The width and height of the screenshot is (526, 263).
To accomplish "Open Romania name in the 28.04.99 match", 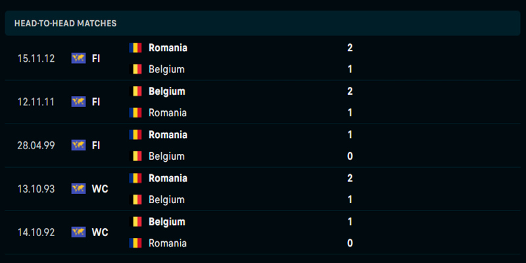I will (168, 135).
